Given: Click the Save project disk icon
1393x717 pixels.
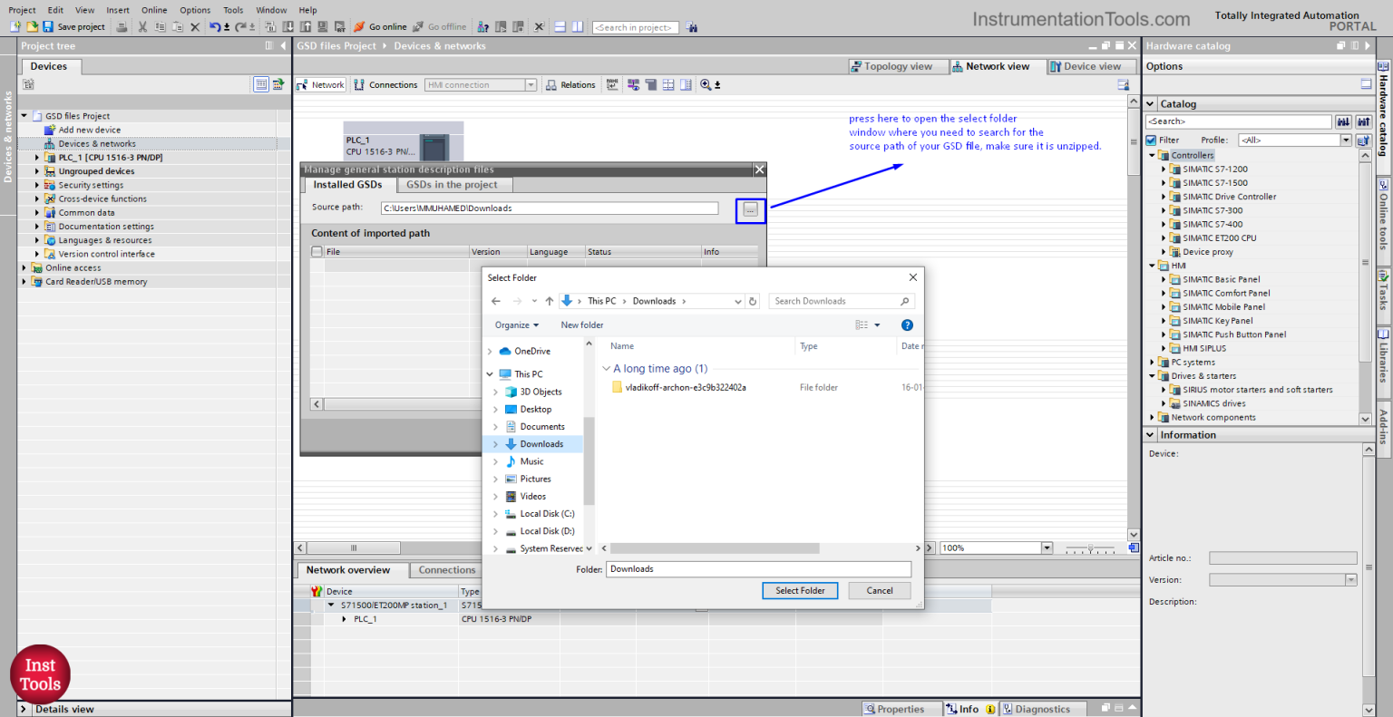Looking at the screenshot, I should pos(48,27).
